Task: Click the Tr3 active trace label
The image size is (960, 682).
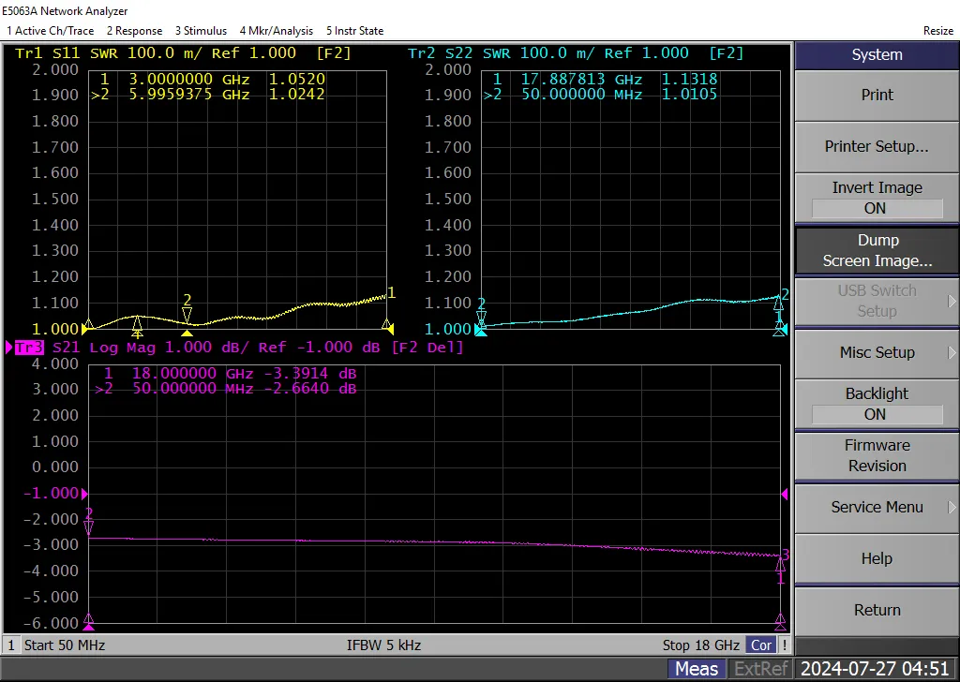Action: tap(29, 348)
